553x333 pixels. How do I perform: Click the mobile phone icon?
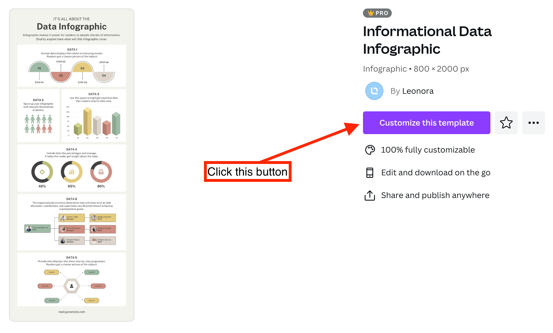(x=370, y=172)
